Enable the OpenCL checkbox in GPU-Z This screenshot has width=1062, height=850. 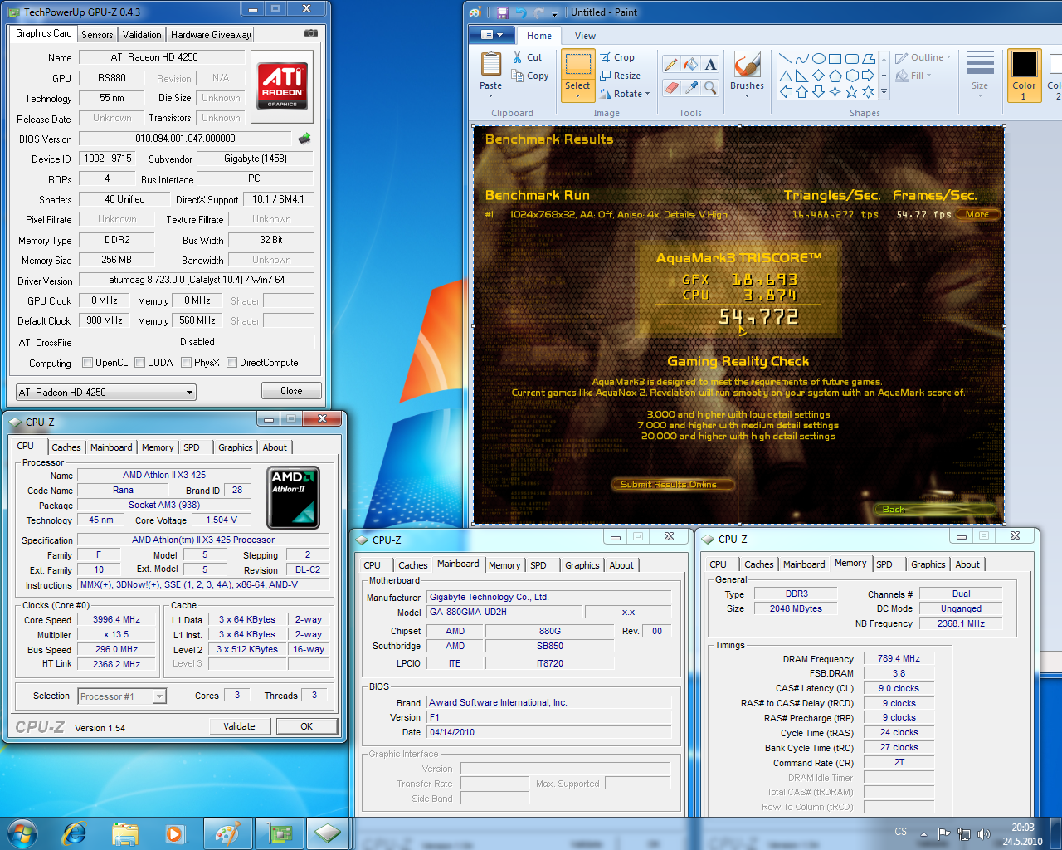click(87, 363)
